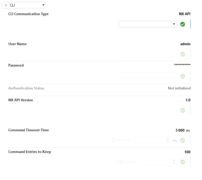This screenshot has width=202, height=180.
Task: Click the gray status dot beside CLI
Action: tap(6, 5)
